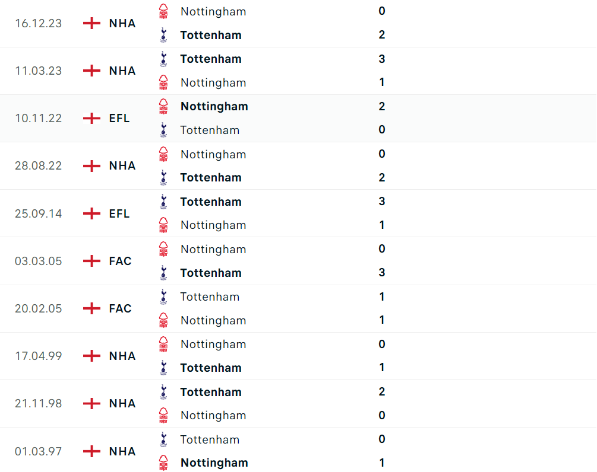Select the FAC label on 20.02.05 row
Screen dimensions: 597x472
click(120, 308)
